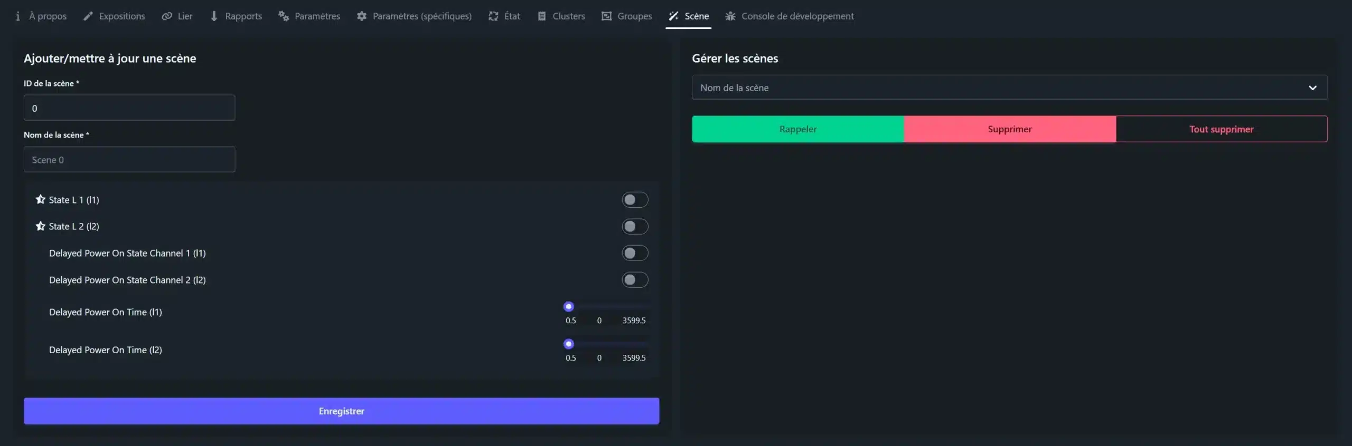Switch to the Clusters tab
1352x446 pixels.
[561, 16]
